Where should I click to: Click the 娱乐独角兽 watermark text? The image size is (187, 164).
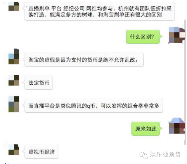click(x=165, y=155)
